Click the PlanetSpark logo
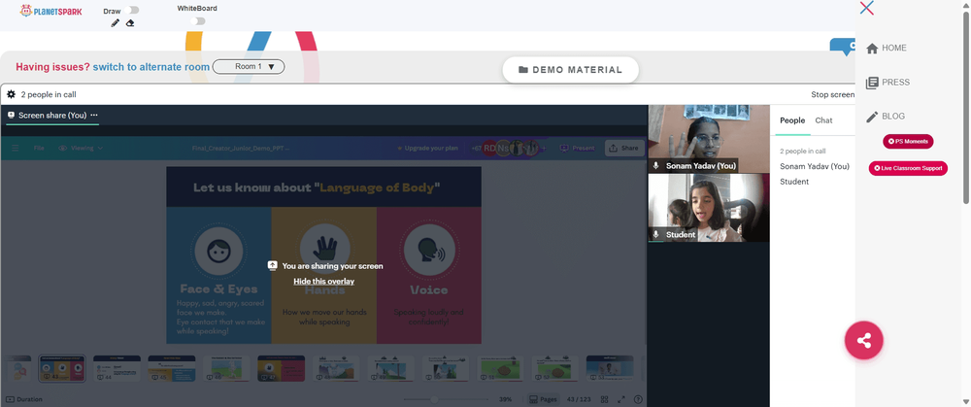Image resolution: width=971 pixels, height=407 pixels. (50, 11)
